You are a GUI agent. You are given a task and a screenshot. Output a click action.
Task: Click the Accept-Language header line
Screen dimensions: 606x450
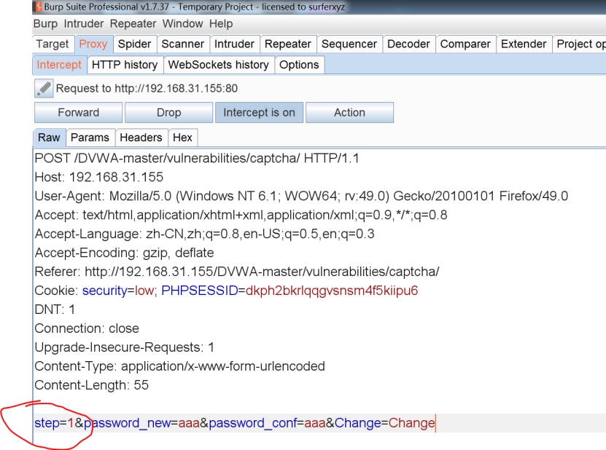204,234
